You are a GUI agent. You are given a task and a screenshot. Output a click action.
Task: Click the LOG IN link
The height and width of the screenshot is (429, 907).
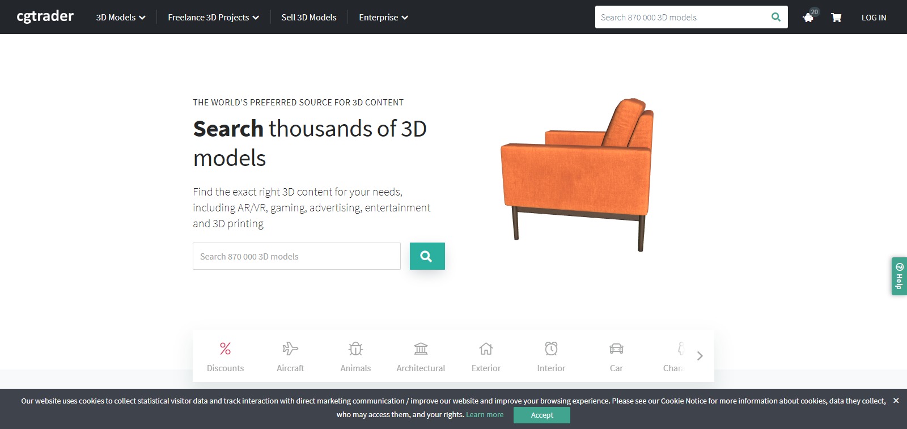874,18
